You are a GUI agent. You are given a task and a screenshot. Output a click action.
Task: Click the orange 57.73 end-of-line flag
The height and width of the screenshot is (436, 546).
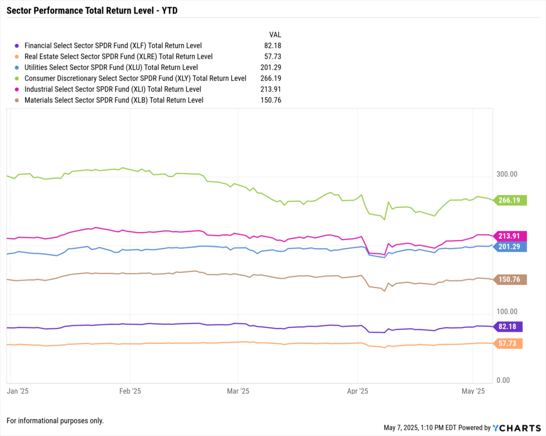tap(508, 343)
